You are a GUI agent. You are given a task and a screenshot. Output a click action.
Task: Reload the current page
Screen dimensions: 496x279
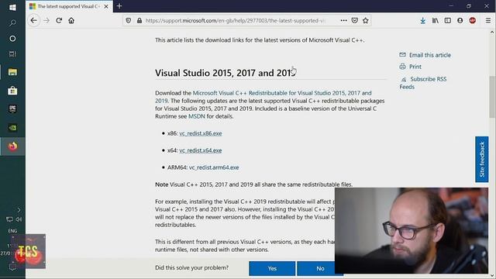pos(59,21)
